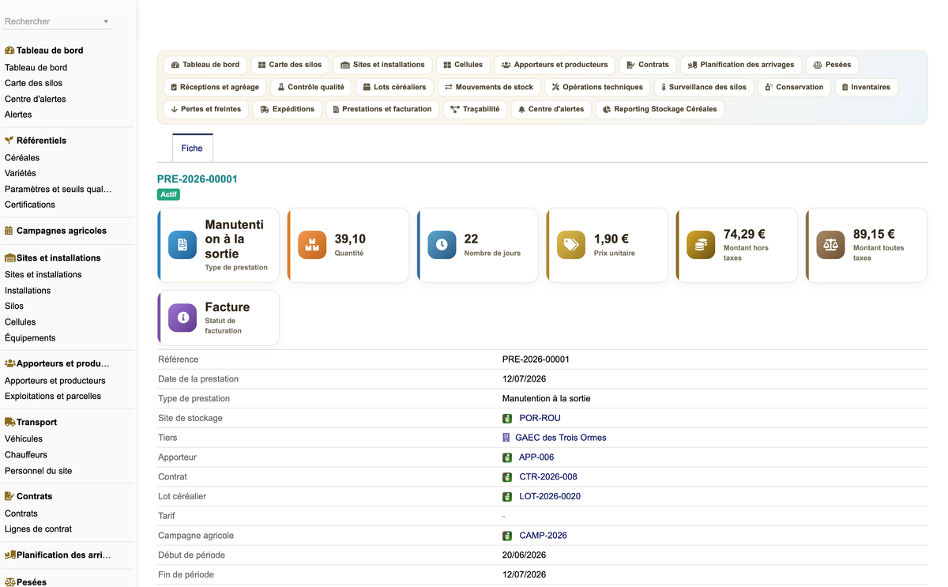Open Céréales in sidebar Référentiels
The width and height of the screenshot is (948, 587).
coord(22,158)
